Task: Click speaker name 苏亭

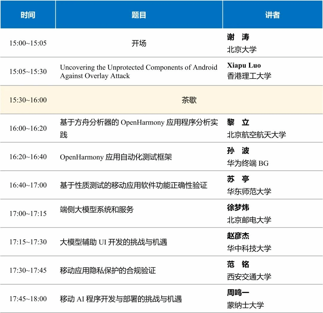Action: tap(238, 179)
